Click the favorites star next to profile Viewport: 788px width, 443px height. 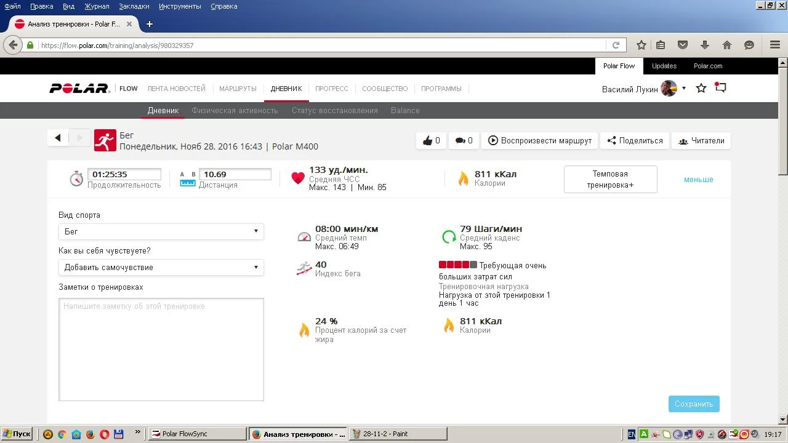(x=701, y=89)
